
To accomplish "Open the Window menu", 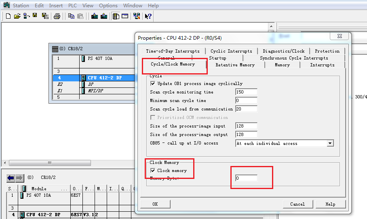I will pos(133,5).
